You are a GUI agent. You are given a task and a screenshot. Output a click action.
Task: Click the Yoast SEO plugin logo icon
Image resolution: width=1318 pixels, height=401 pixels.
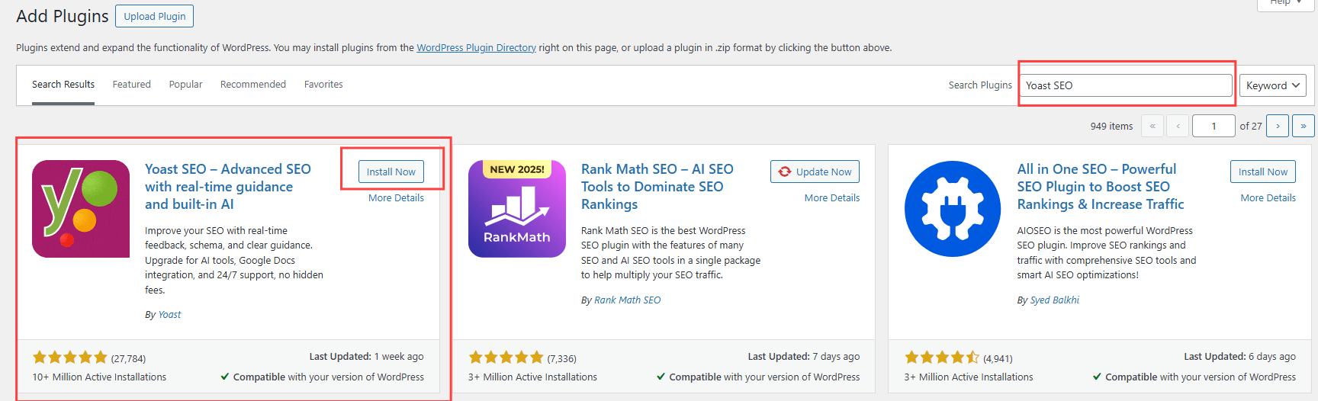pos(81,209)
